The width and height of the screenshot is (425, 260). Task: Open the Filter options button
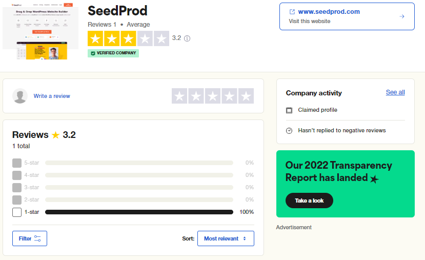pos(30,238)
